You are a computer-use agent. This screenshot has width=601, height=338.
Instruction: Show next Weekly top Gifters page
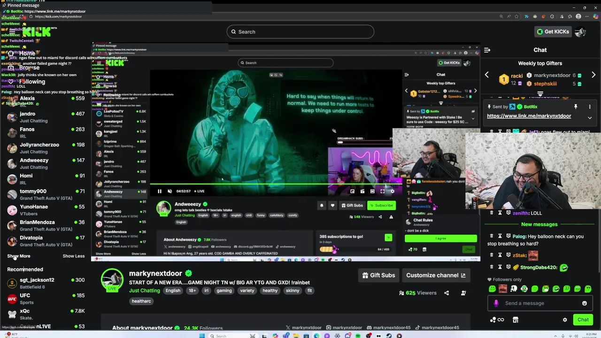coord(593,75)
